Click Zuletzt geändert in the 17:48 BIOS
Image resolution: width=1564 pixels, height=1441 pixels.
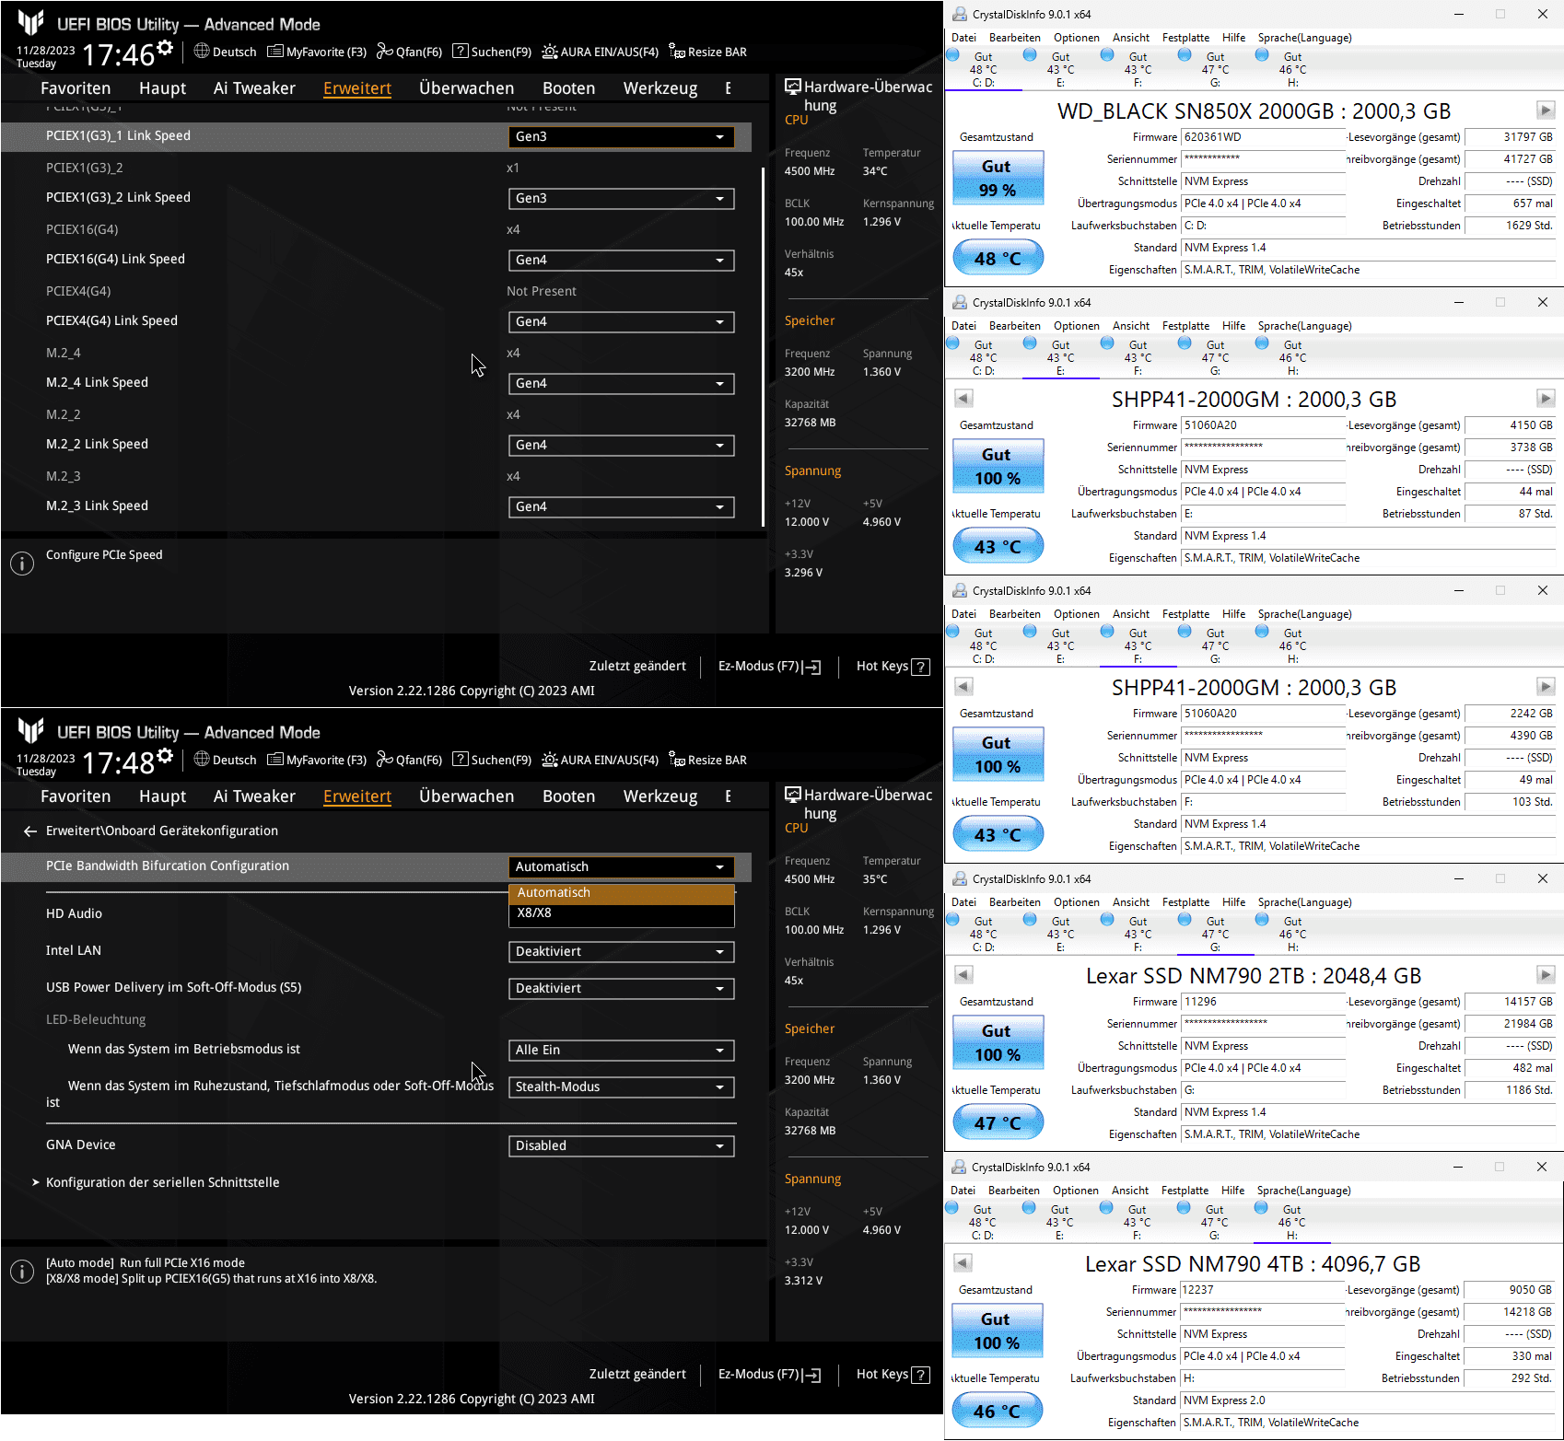pyautogui.click(x=637, y=1374)
